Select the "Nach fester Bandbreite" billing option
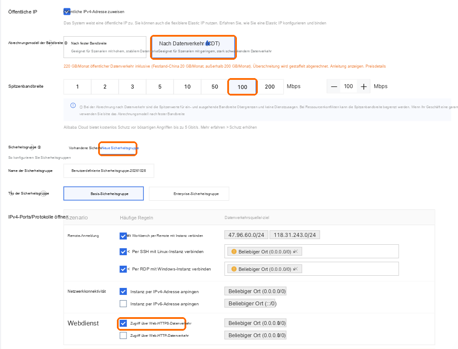The image size is (458, 349). pos(105,47)
